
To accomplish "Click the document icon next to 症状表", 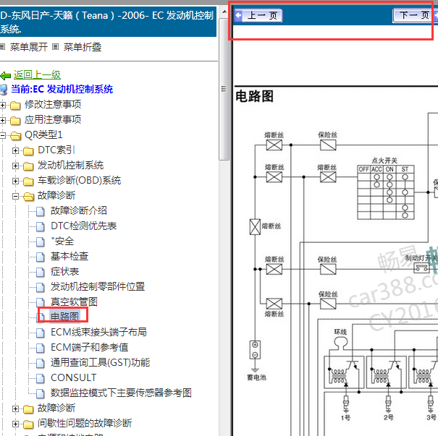I will 41,272.
